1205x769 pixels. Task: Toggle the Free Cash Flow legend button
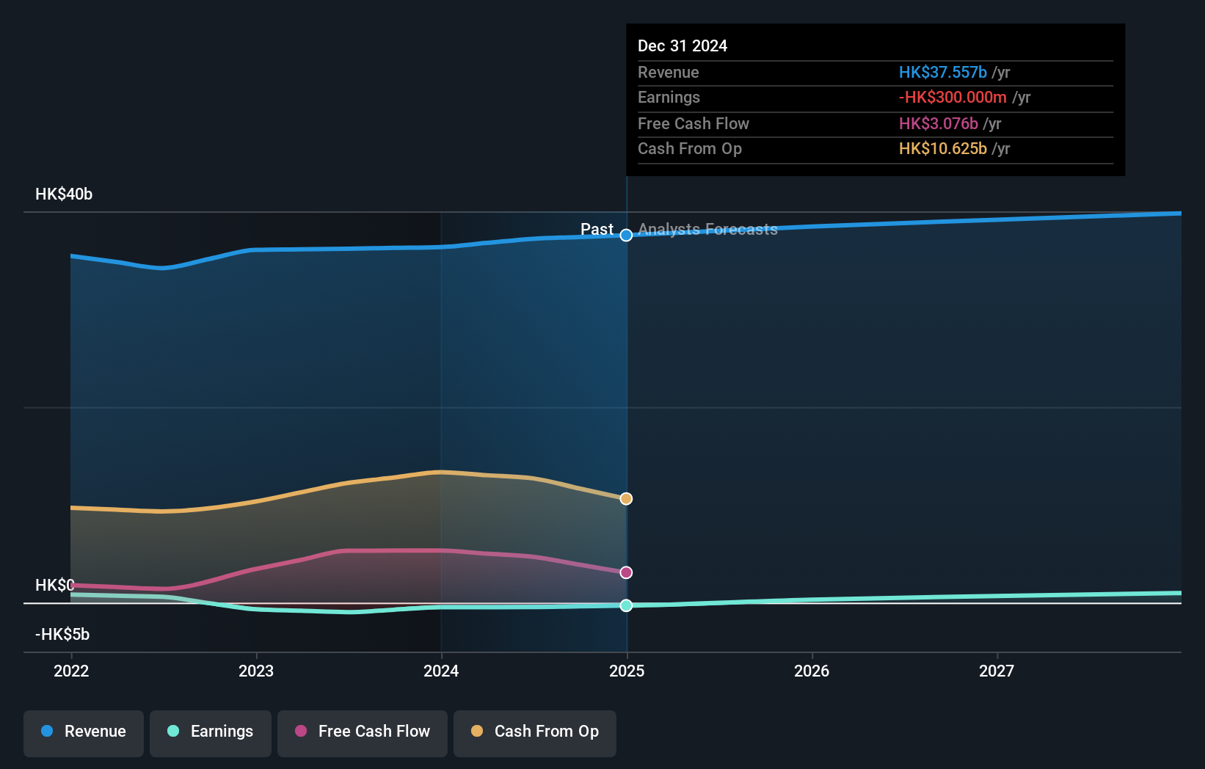click(363, 733)
